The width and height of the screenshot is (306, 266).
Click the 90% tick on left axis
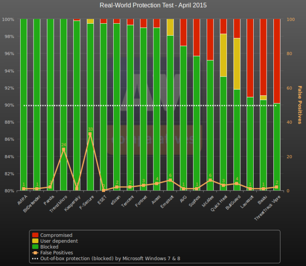pyautogui.click(x=9, y=105)
